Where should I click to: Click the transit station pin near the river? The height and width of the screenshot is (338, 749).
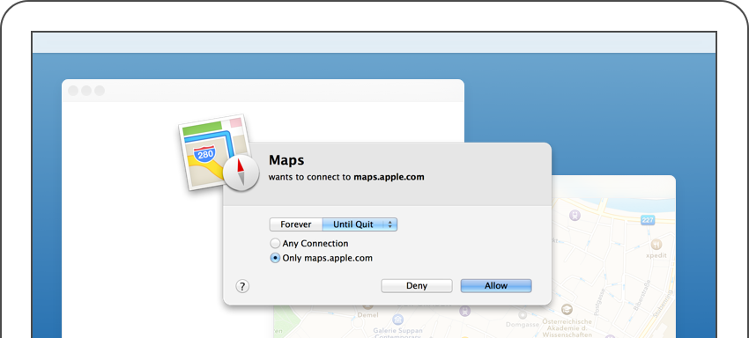(x=575, y=216)
